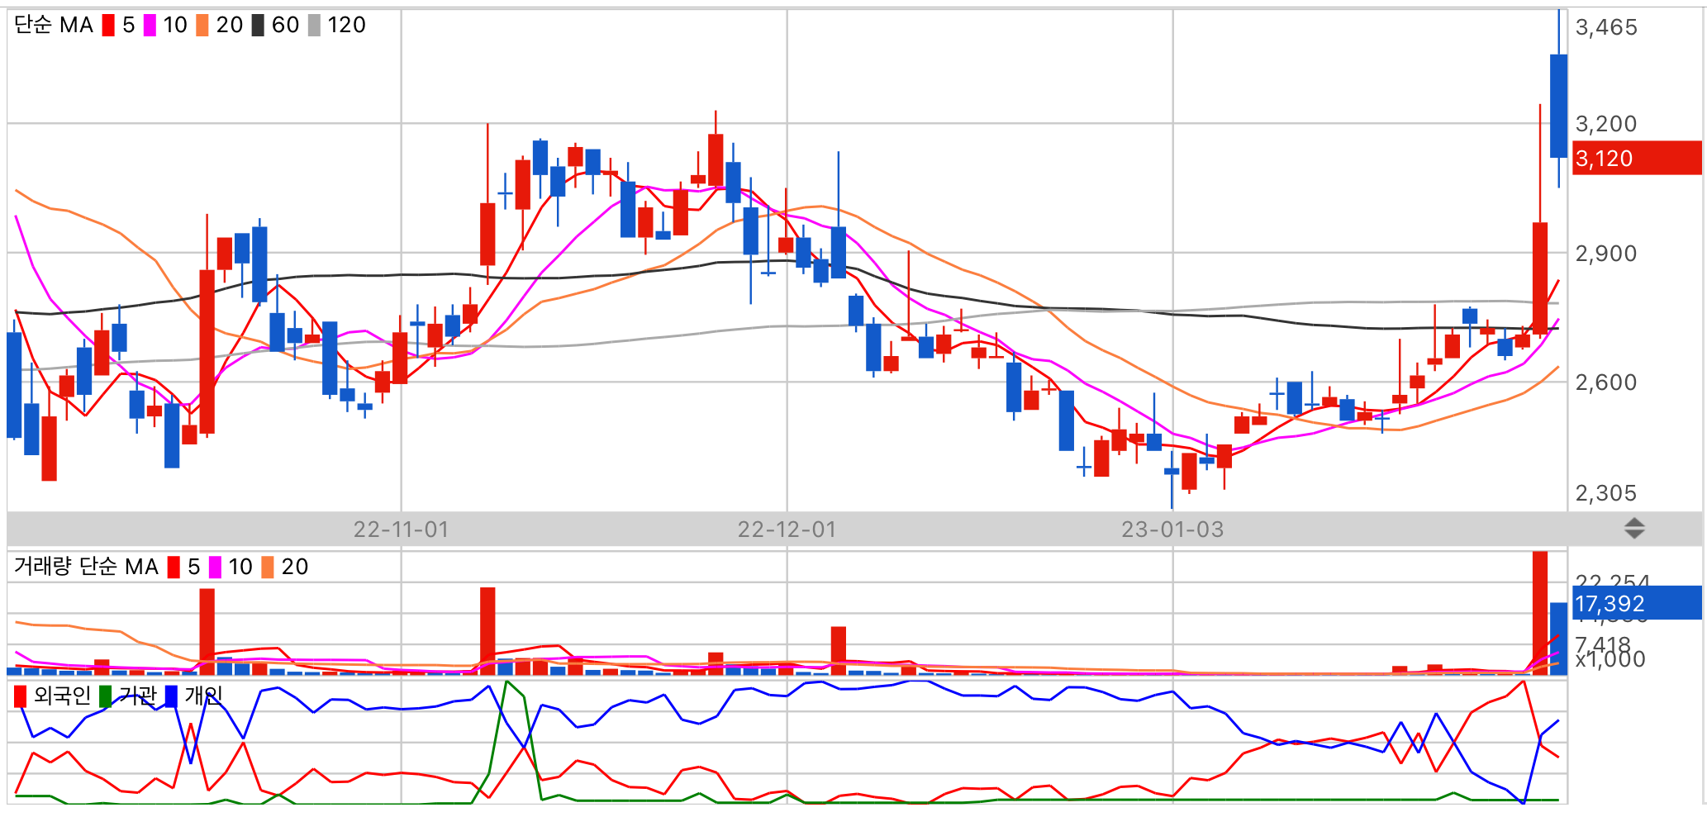Click the 단순 MA legend label
Viewport: 1707px width, 817px height.
[54, 26]
